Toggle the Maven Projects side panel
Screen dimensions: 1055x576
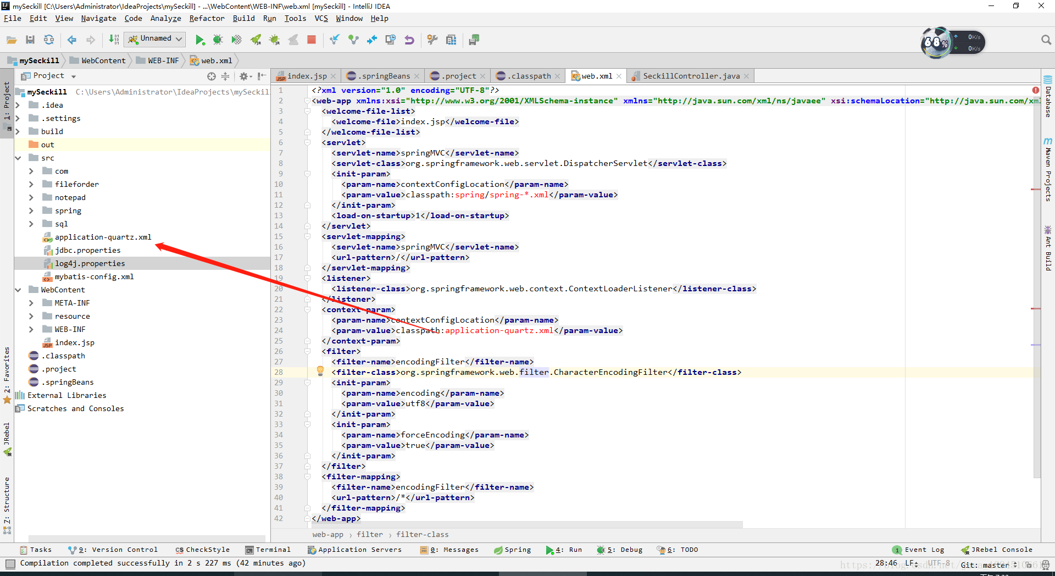[x=1048, y=169]
